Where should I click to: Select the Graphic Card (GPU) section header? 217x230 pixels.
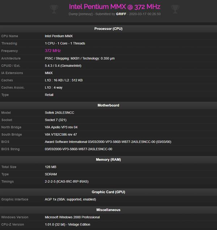pyautogui.click(x=109, y=192)
